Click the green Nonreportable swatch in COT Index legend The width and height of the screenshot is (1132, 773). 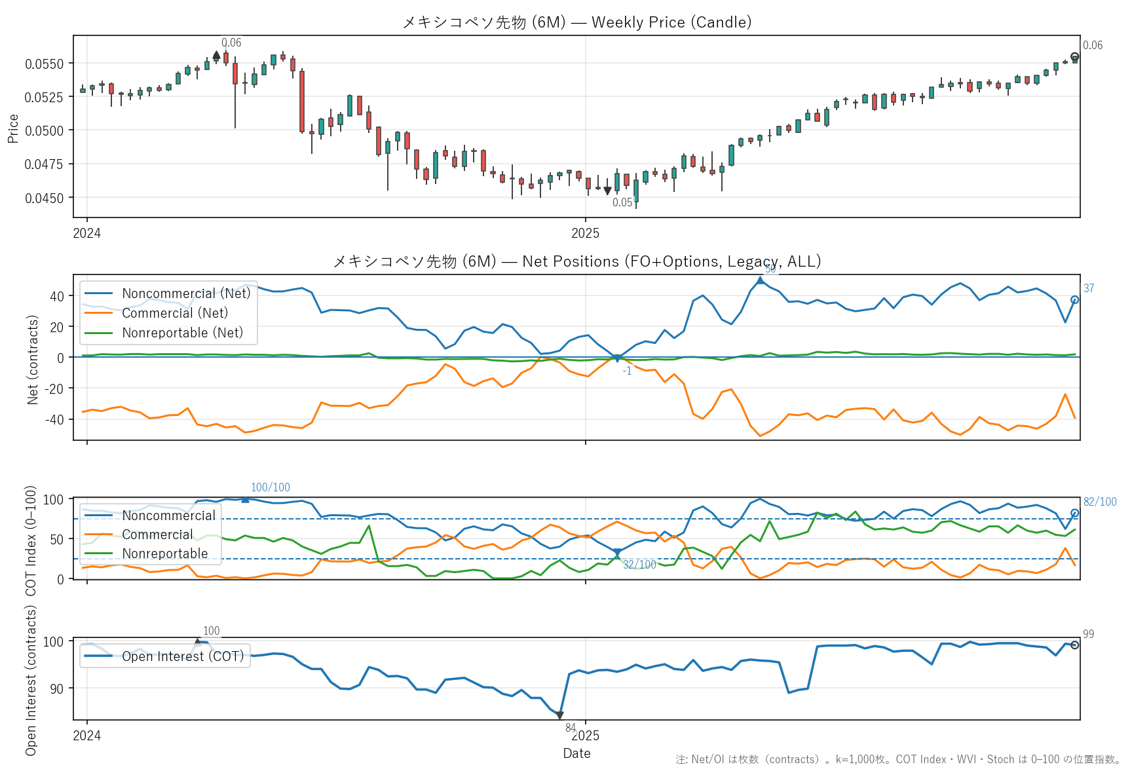click(x=99, y=554)
